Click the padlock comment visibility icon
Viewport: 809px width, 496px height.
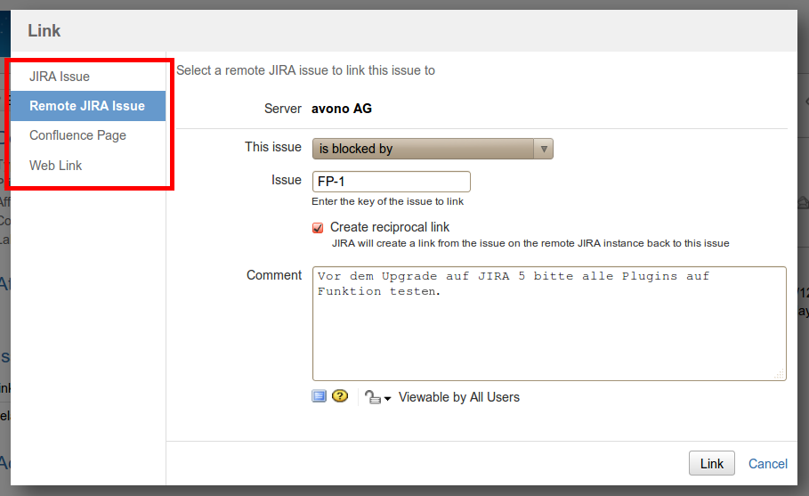[x=373, y=398]
